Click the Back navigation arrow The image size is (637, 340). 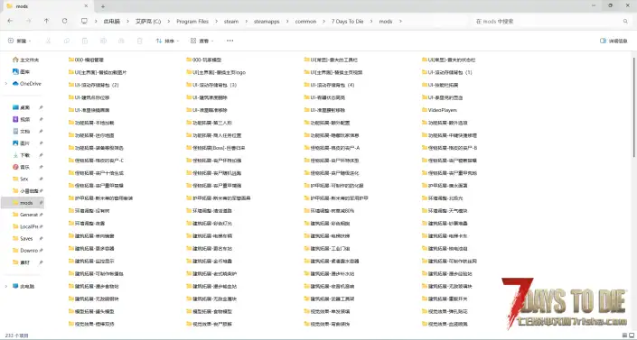pyautogui.click(x=10, y=21)
